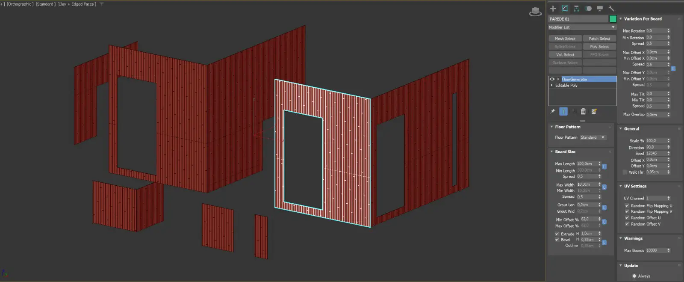Click the Scale % spinner arrows
Screen dimensions: 684x282
pos(669,141)
